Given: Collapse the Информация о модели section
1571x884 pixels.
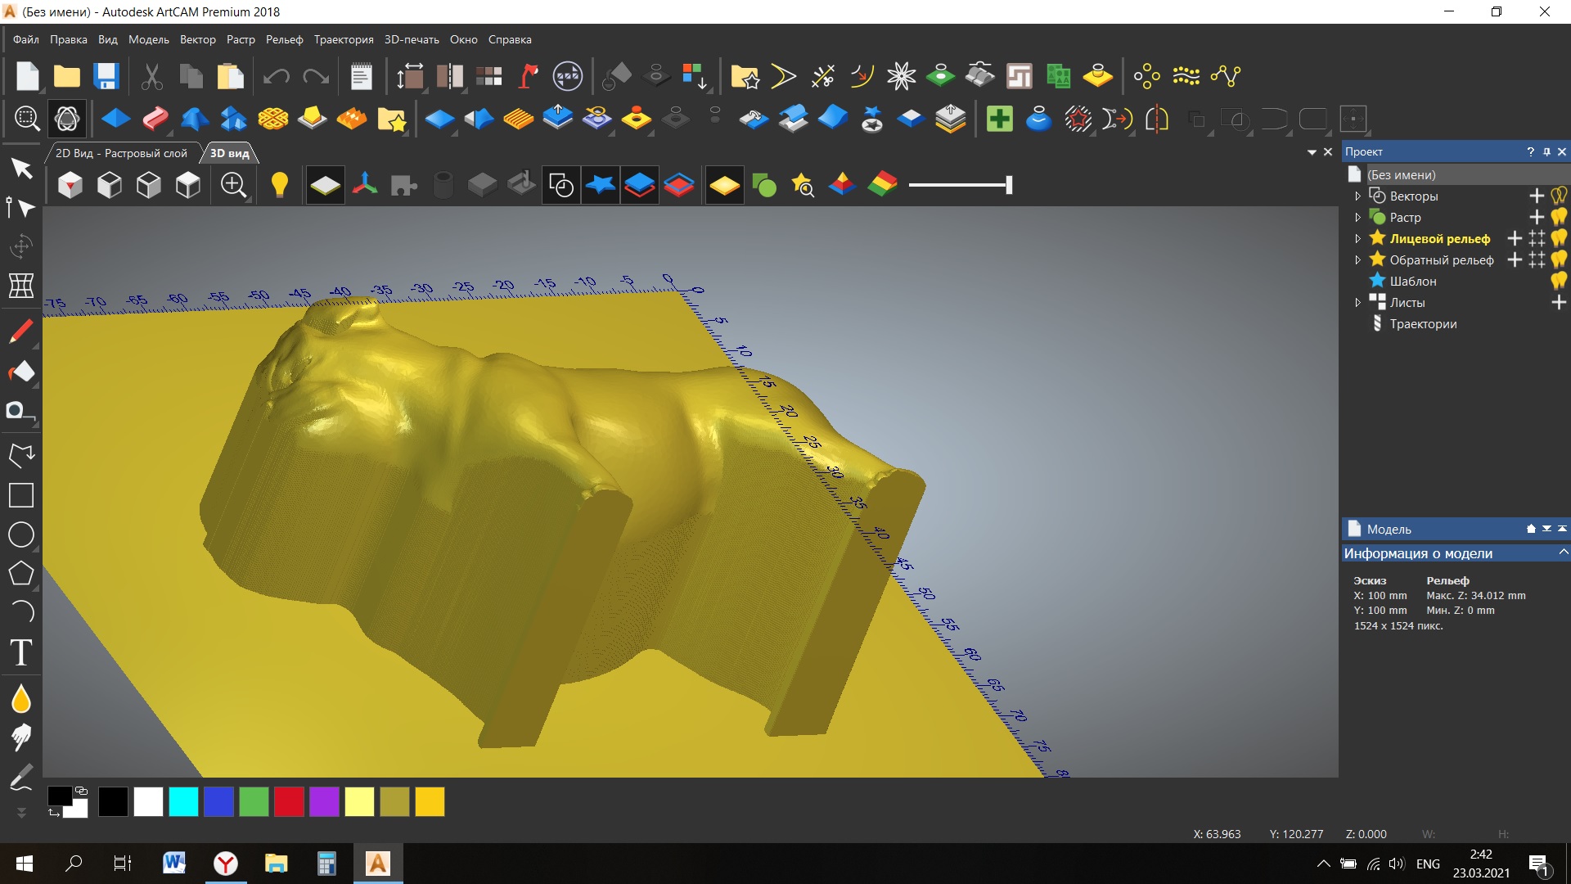Looking at the screenshot, I should click(1563, 553).
